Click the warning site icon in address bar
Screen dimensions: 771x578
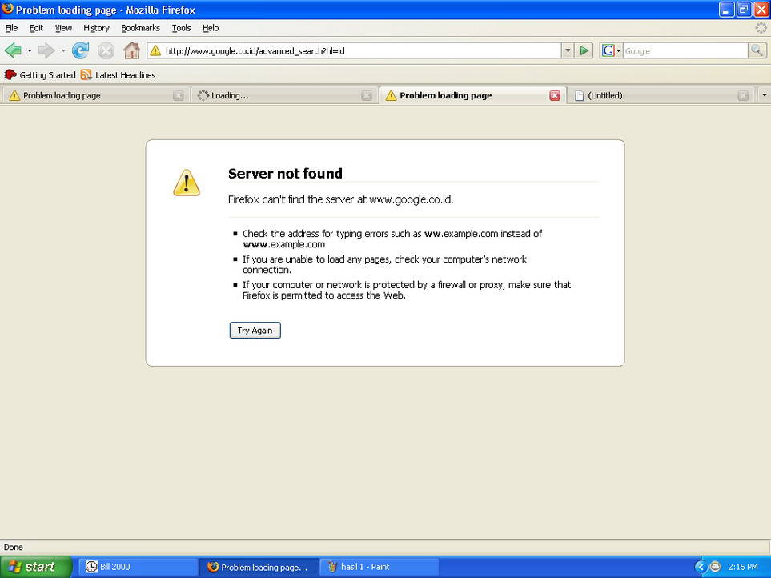click(155, 50)
